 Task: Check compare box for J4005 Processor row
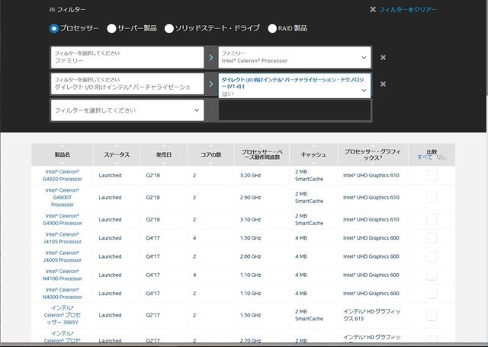432,256
